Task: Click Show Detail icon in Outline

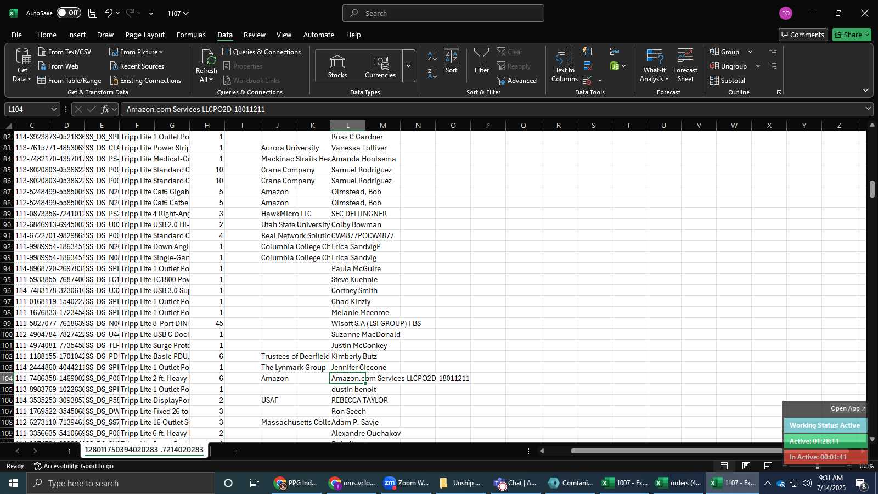Action: (773, 52)
